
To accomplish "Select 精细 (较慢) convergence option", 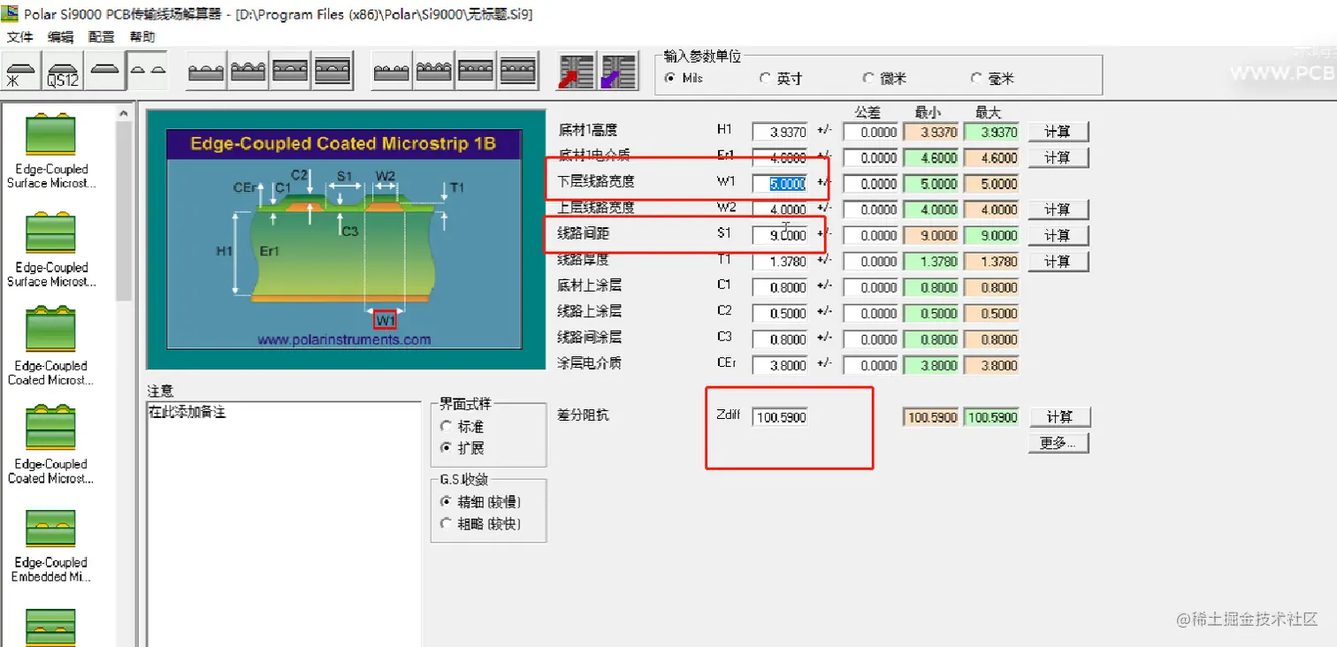I will pos(481,502).
